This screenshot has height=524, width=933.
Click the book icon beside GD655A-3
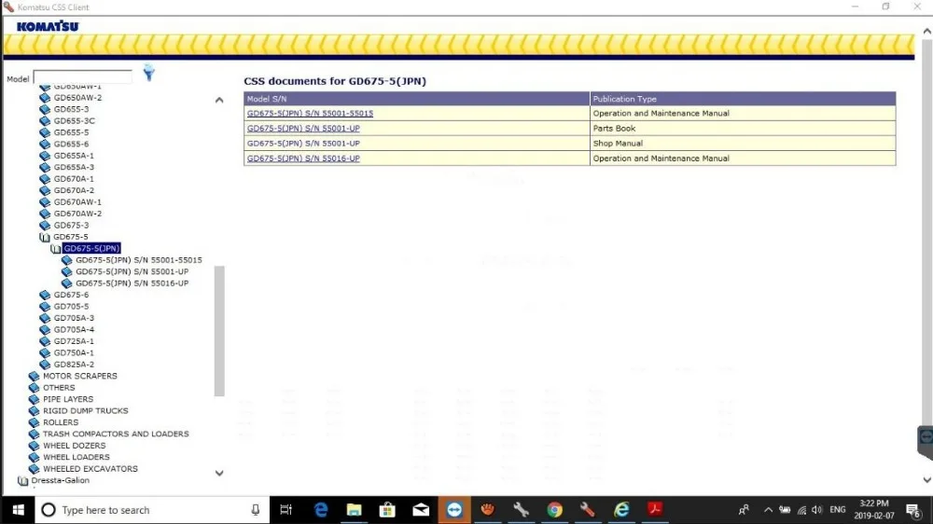(45, 167)
